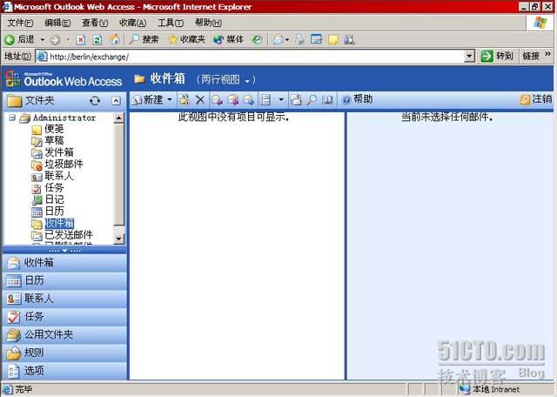The width and height of the screenshot is (557, 397).
Task: Refresh the folder list with the refresh icon
Action: pos(95,101)
